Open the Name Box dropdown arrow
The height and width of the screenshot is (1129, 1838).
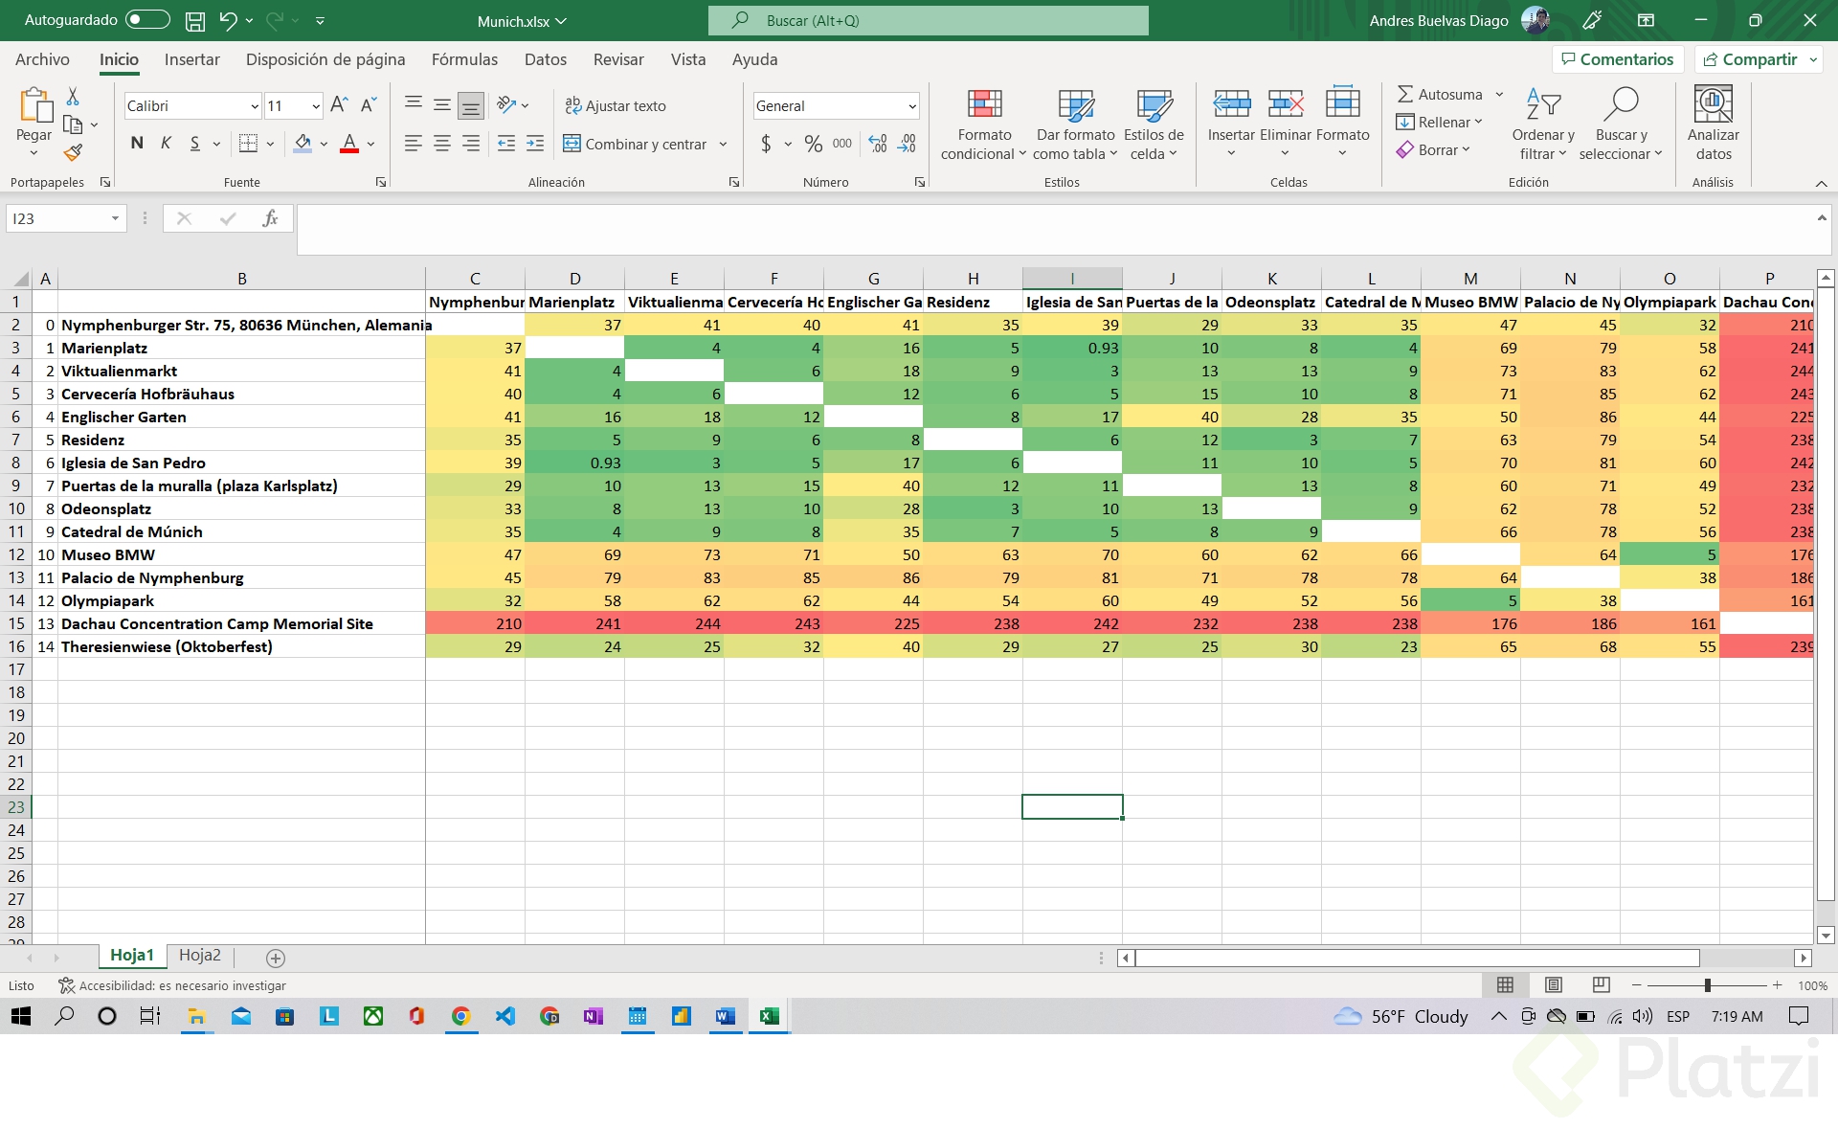115,218
